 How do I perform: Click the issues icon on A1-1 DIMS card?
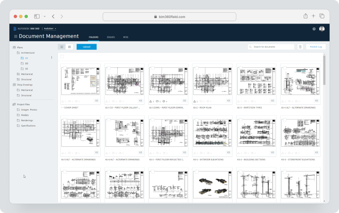click(x=151, y=101)
